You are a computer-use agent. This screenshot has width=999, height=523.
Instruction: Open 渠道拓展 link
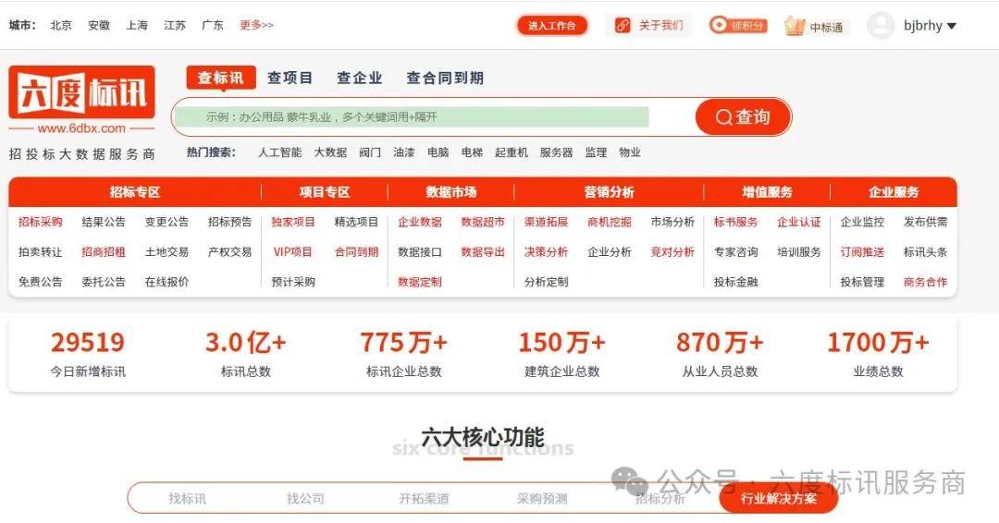pyautogui.click(x=546, y=222)
